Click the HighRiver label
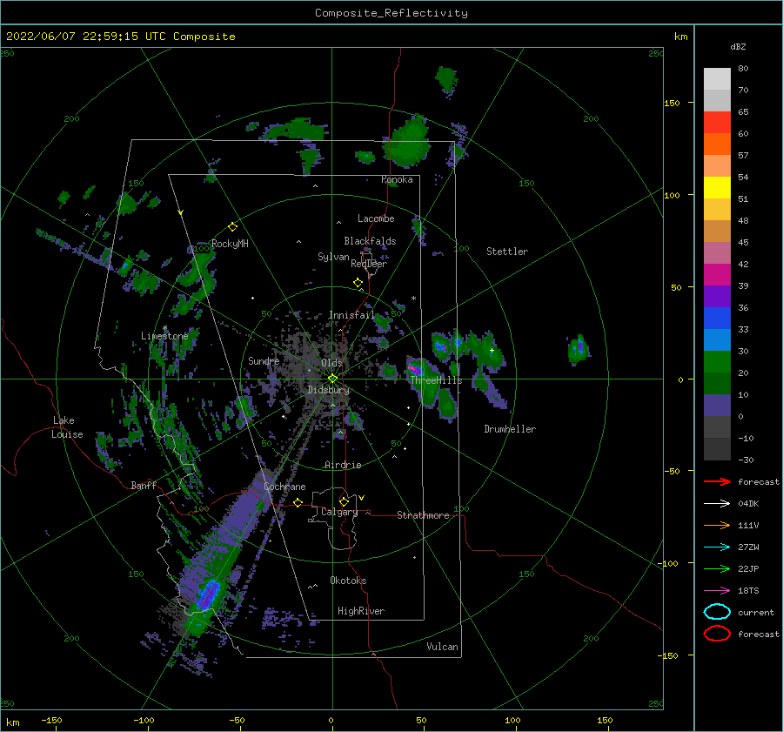The width and height of the screenshot is (783, 732). pyautogui.click(x=361, y=611)
